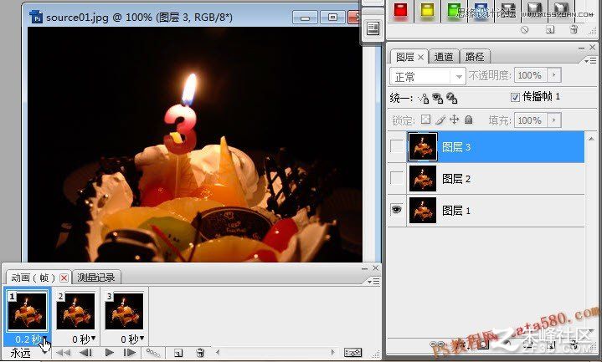Select the 图层 (Layers) tab
This screenshot has height=362, width=602.
405,57
